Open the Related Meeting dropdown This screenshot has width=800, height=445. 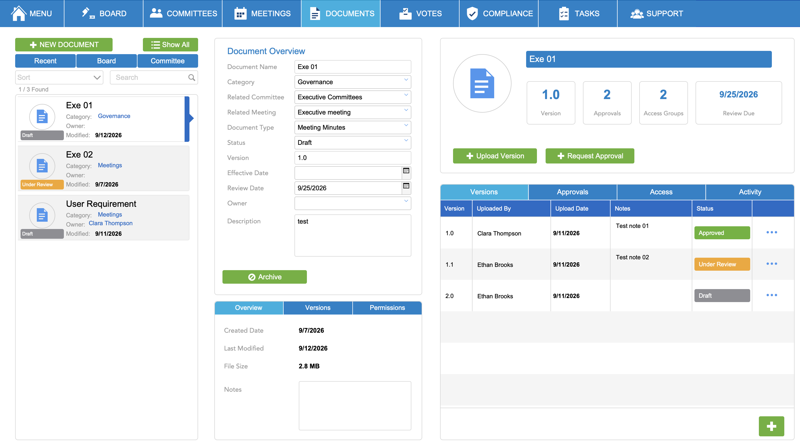352,112
